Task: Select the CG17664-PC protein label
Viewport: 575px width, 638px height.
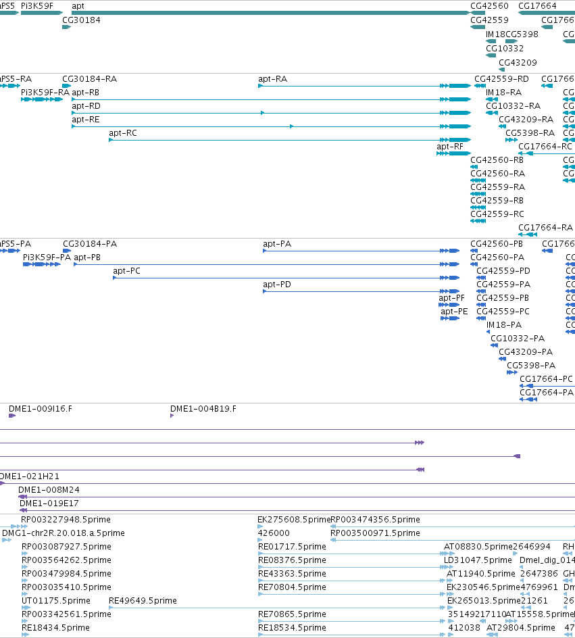Action: [546, 378]
